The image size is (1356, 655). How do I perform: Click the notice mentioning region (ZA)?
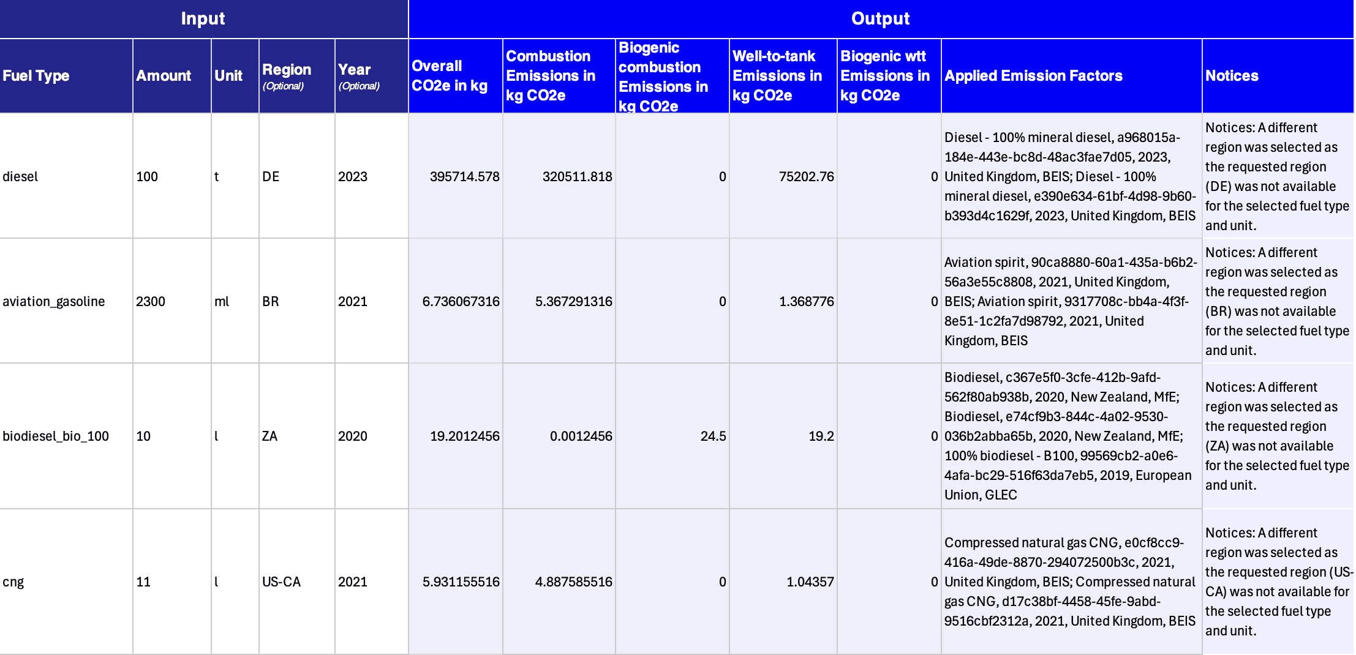click(x=1276, y=436)
